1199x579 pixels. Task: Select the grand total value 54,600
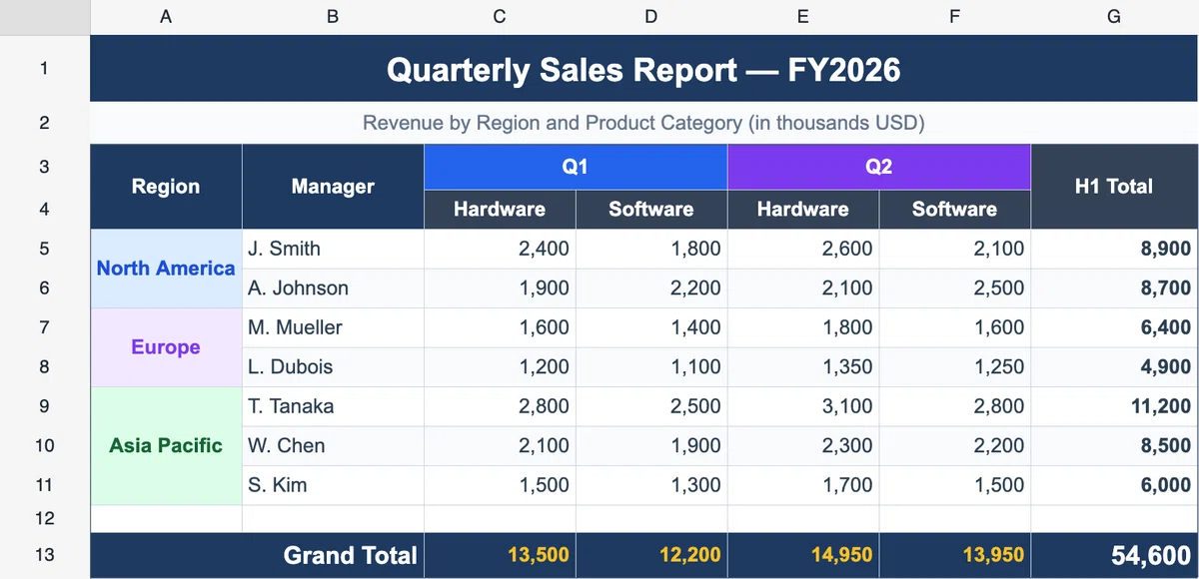click(1114, 555)
